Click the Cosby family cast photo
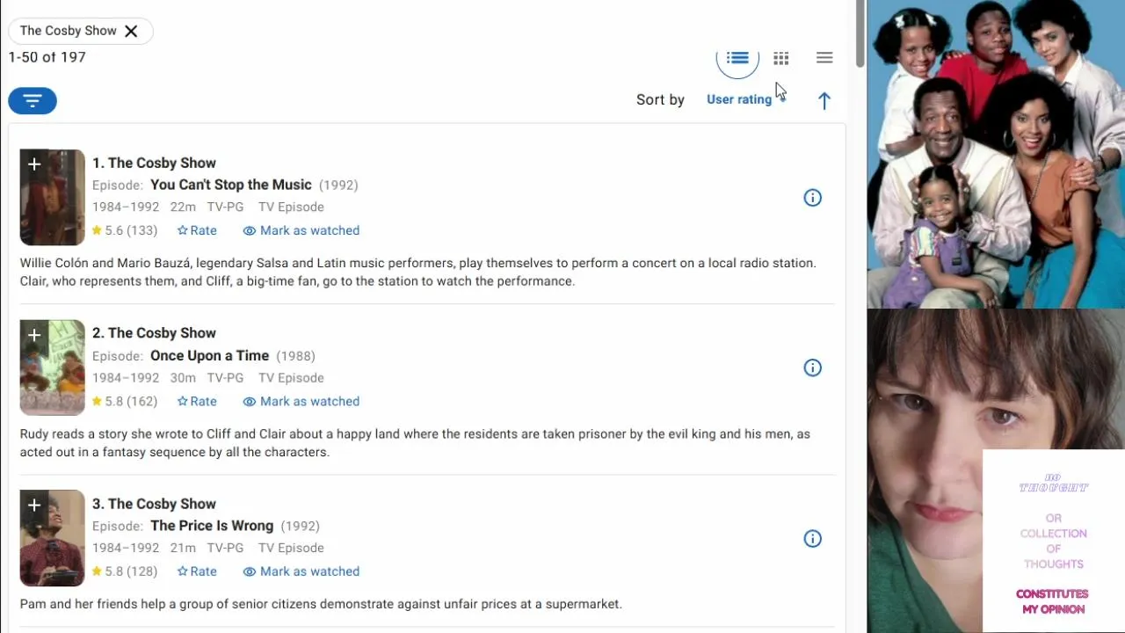The width and height of the screenshot is (1125, 633). click(x=996, y=154)
